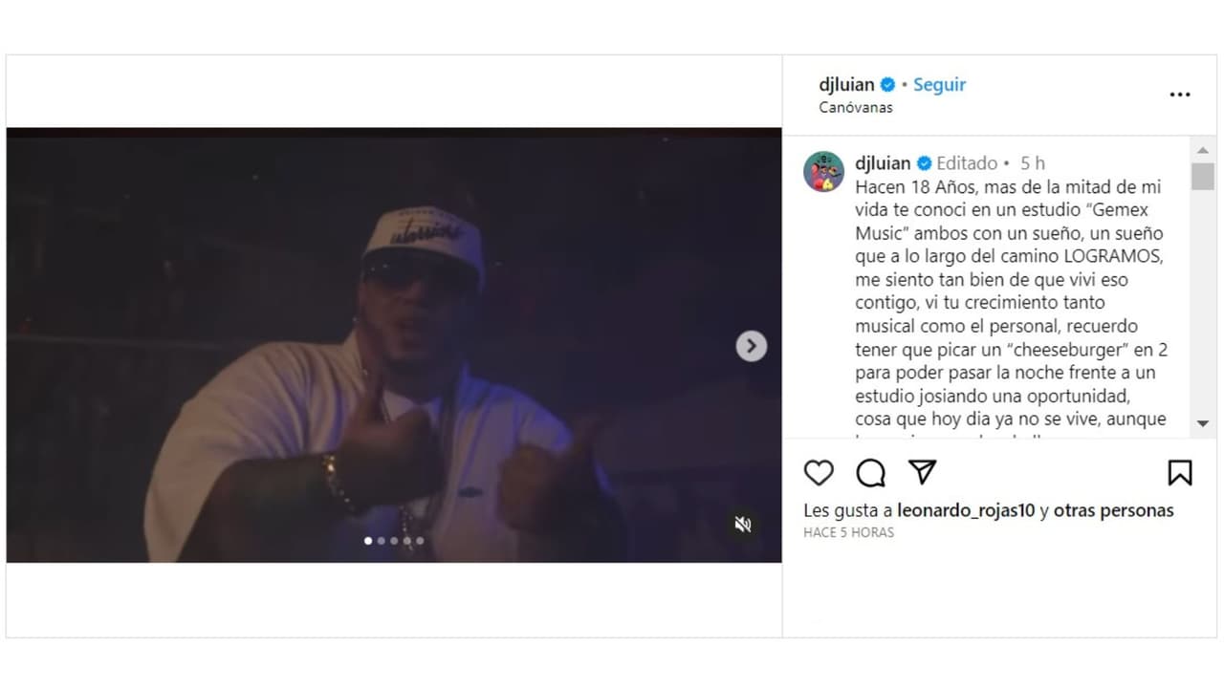Click the verified checkmark in the caption header
The width and height of the screenshot is (1224, 688).
click(x=923, y=162)
